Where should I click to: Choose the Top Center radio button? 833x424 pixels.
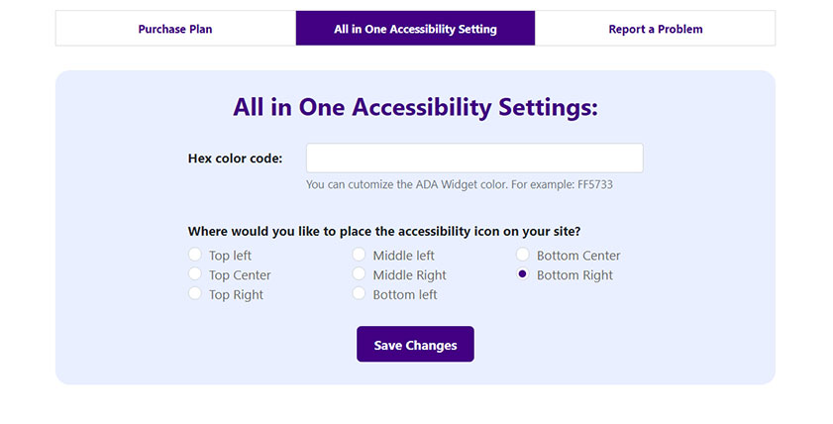point(195,274)
